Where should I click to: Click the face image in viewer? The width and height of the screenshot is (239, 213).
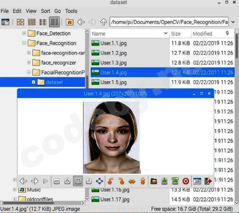pos(112,137)
